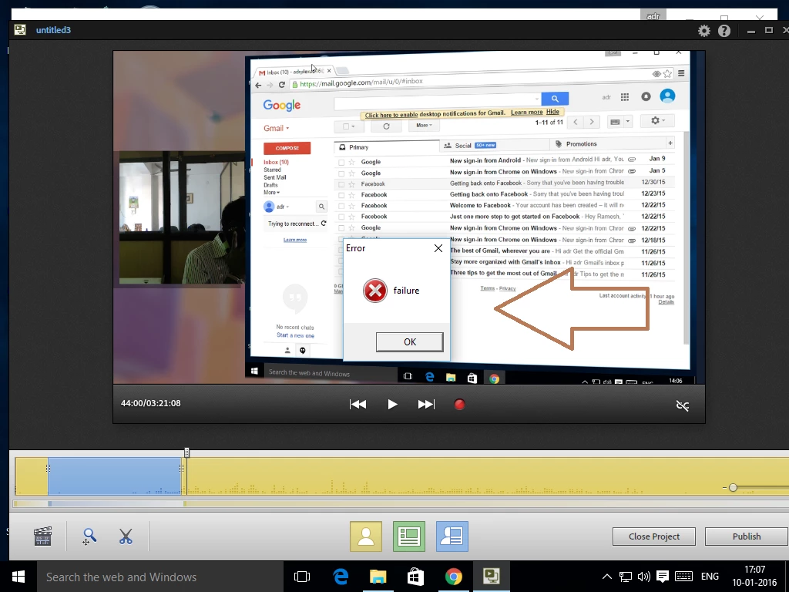The image size is (789, 592).
Task: Click the Google account avatar in Gmail
Action: coord(667,96)
